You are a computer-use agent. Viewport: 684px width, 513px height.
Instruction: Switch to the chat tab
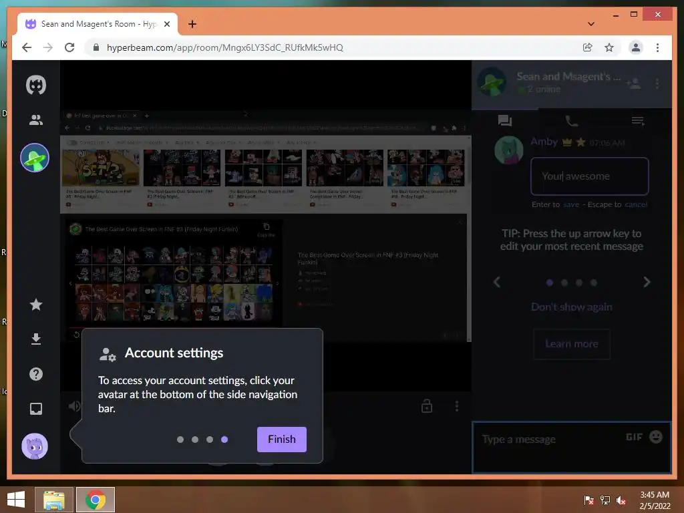(x=505, y=121)
